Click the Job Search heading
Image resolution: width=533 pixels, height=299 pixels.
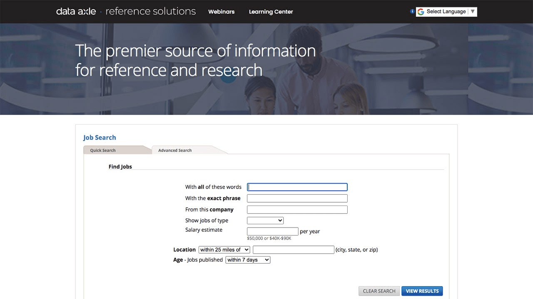[100, 137]
